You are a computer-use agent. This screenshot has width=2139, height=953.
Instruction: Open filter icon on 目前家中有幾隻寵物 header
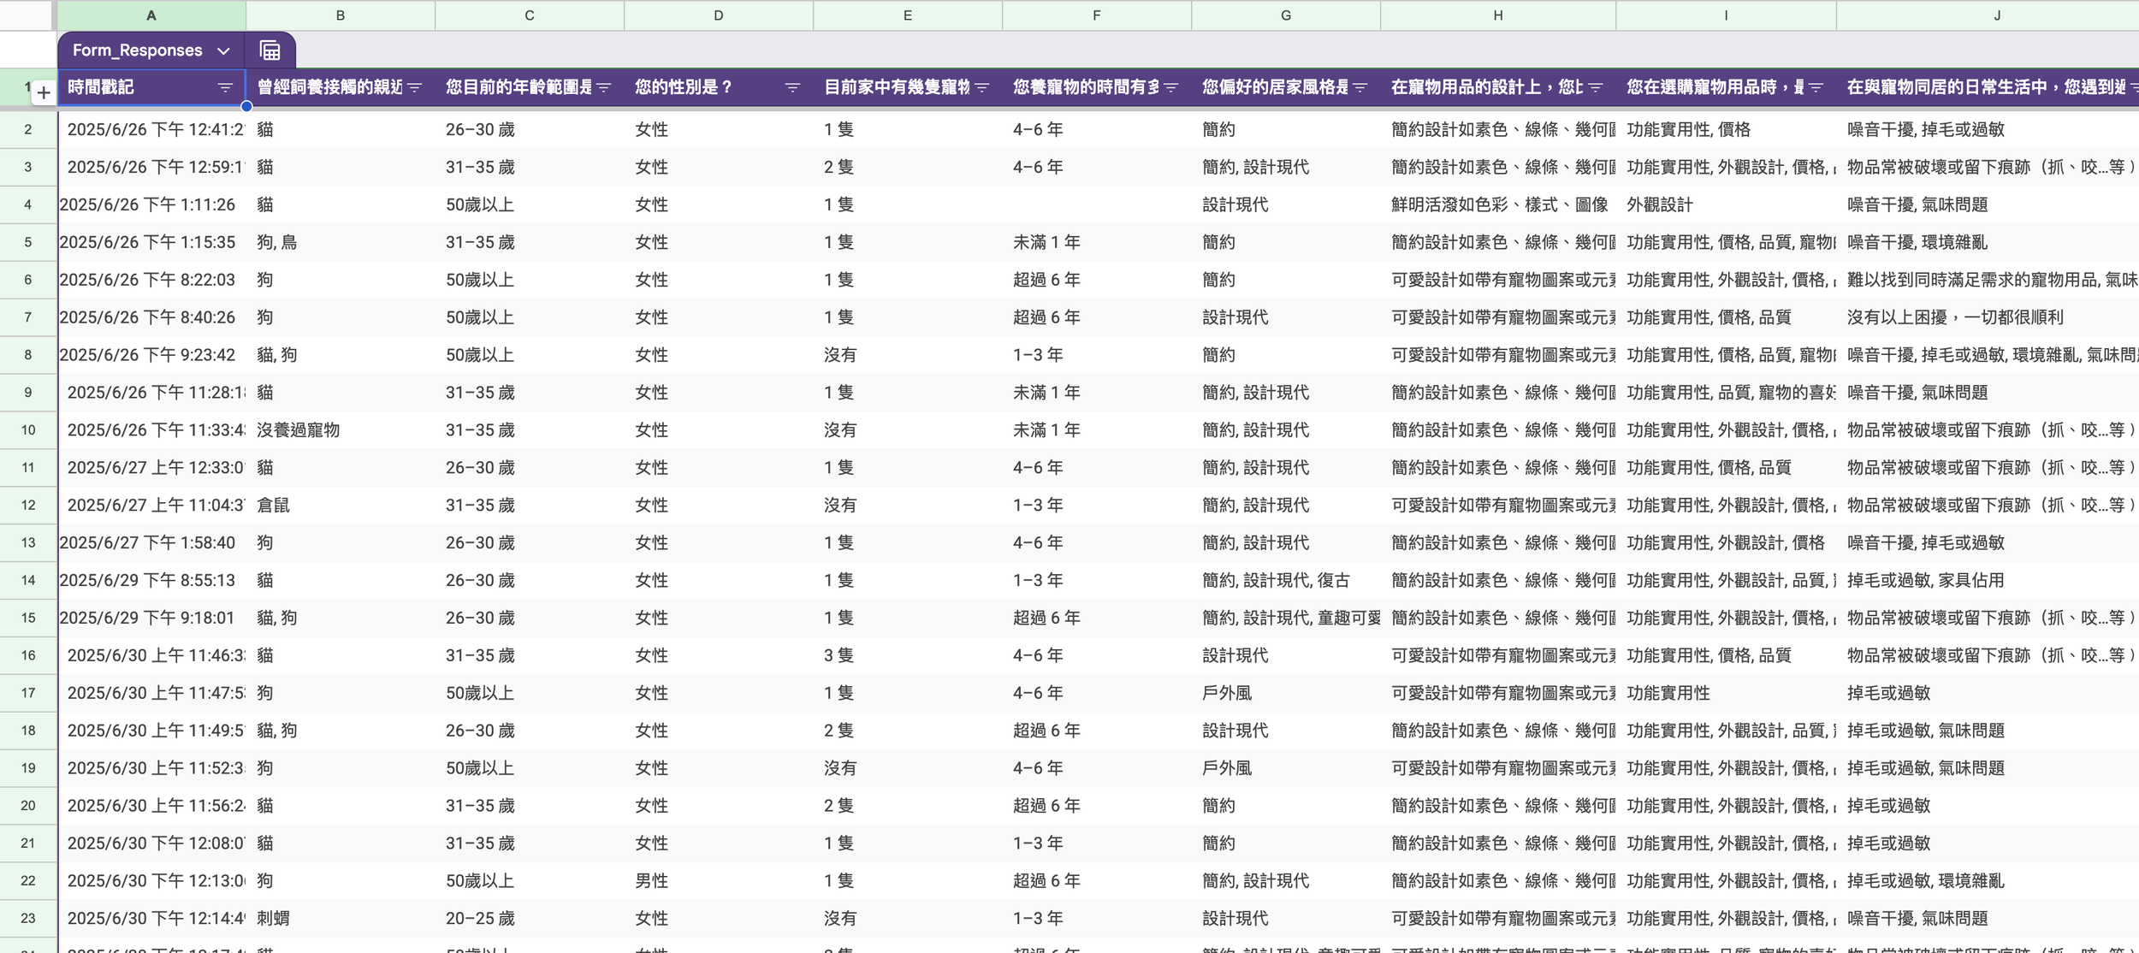[982, 87]
